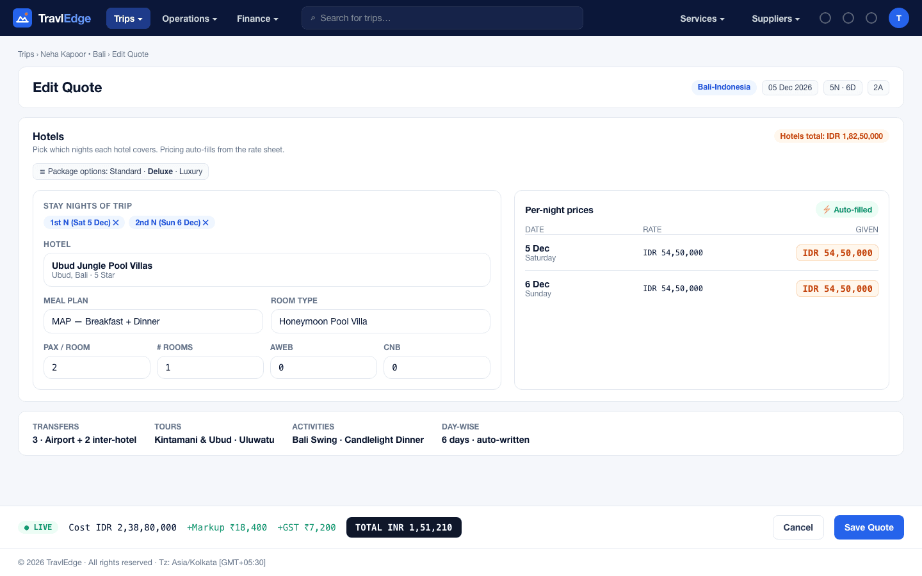Expand the Operations dropdown
The image size is (922, 576).
(x=190, y=19)
